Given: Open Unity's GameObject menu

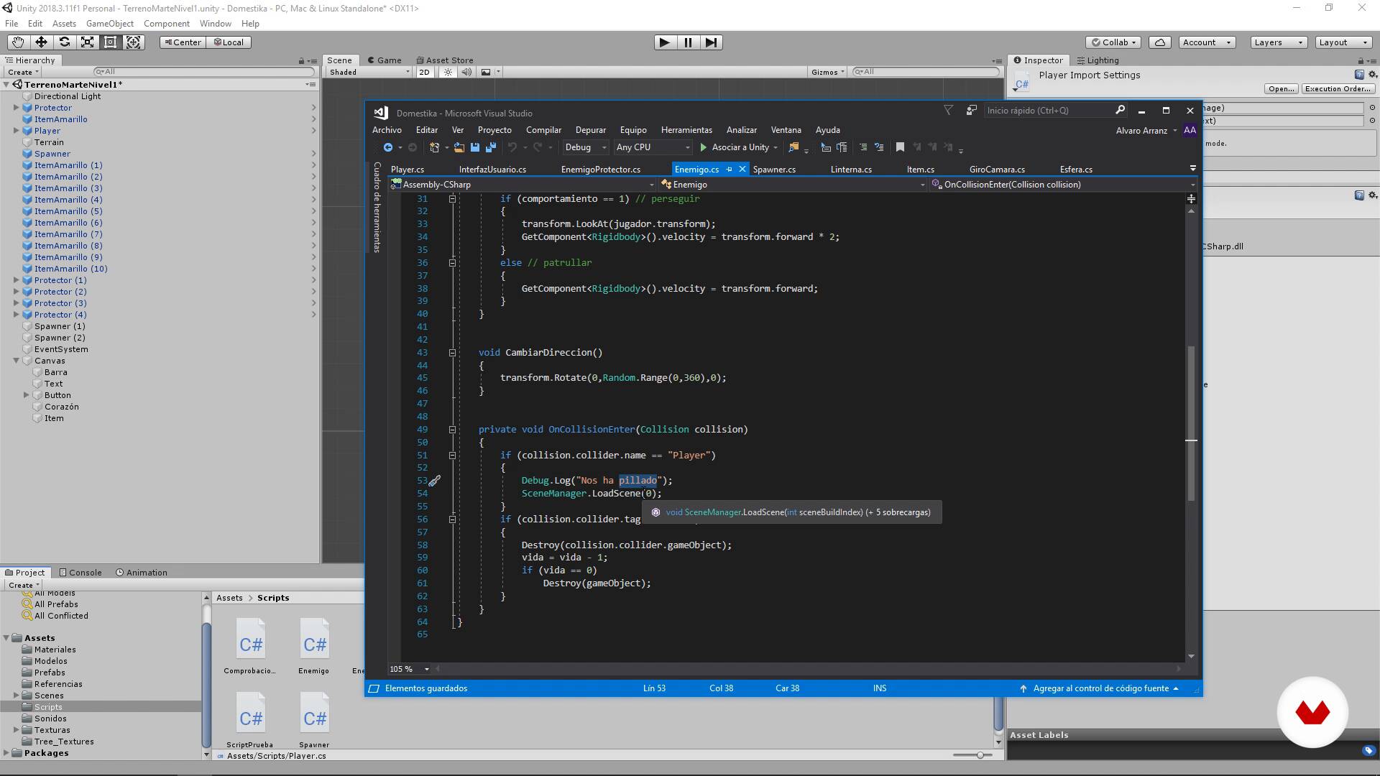Looking at the screenshot, I should point(110,24).
